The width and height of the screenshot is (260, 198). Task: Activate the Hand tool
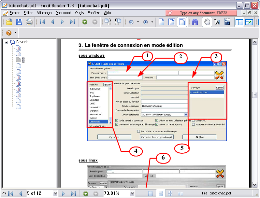pyautogui.click(x=207, y=22)
